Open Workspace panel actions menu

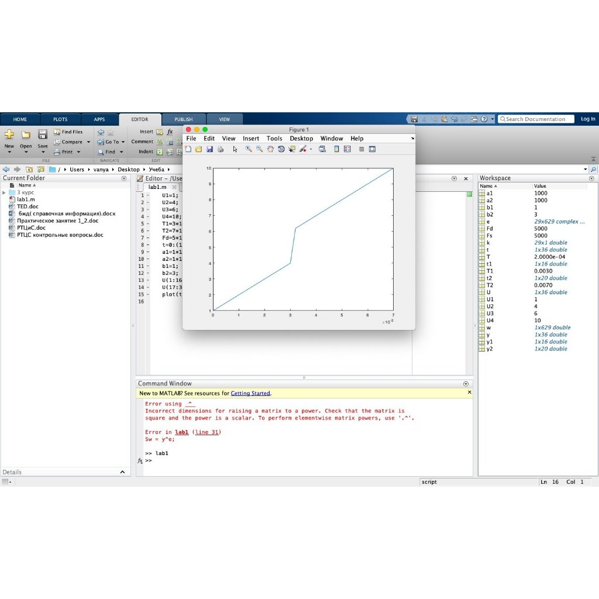591,178
